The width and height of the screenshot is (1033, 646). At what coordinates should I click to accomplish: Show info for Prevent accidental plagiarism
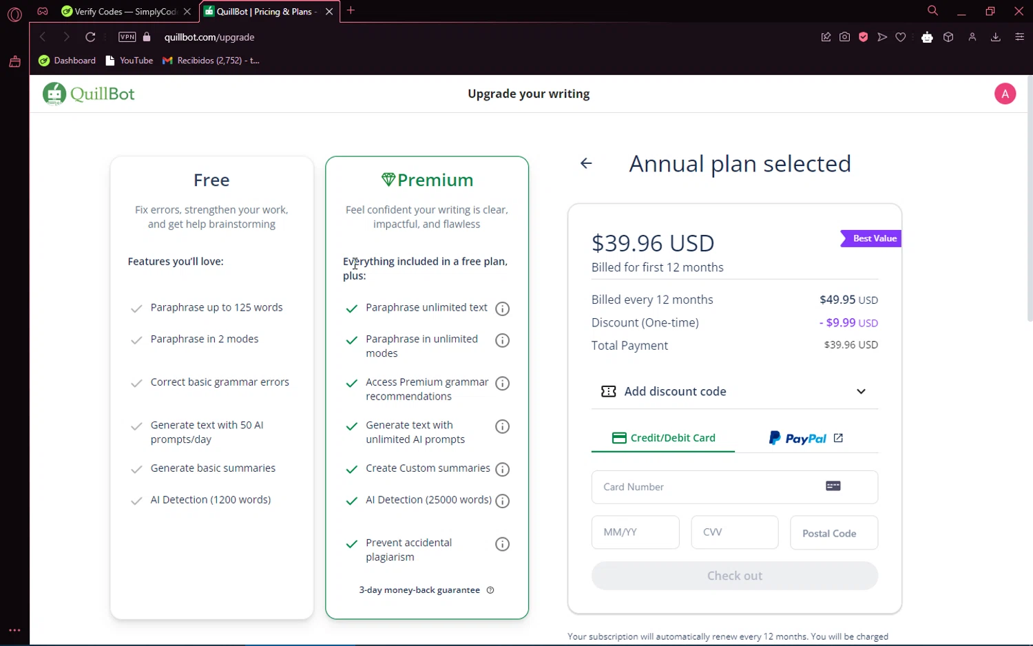[x=503, y=544]
